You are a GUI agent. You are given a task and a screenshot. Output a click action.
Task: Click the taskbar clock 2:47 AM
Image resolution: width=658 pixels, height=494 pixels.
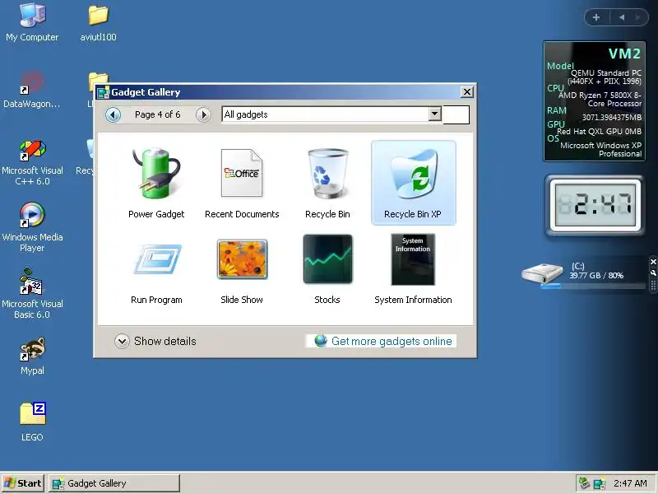click(630, 483)
